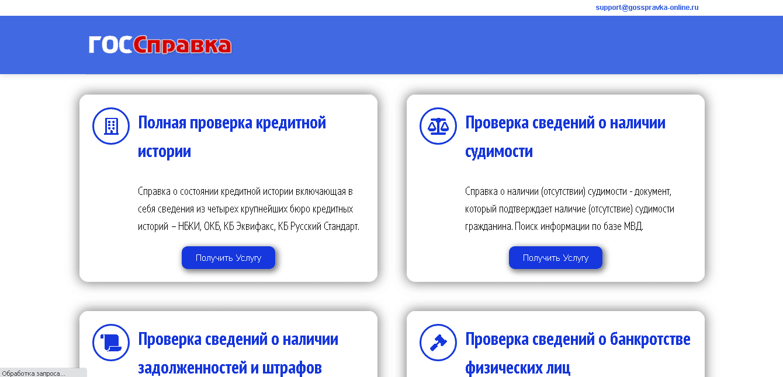This screenshot has height=377, width=783.
Task: Select the scroll icon on debts and fines card
Action: pos(110,343)
